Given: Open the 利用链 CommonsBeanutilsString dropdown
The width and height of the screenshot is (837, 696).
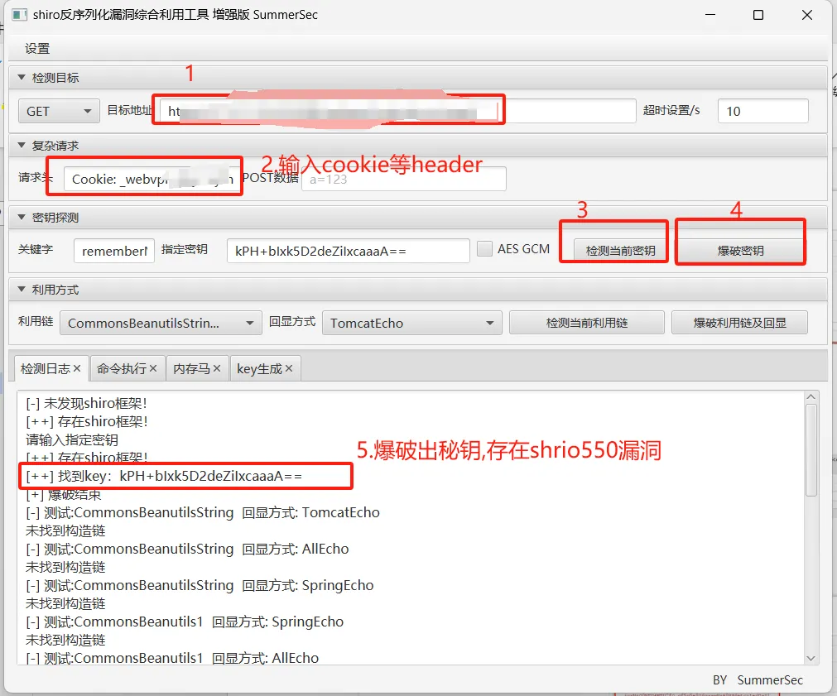Looking at the screenshot, I should [x=161, y=323].
